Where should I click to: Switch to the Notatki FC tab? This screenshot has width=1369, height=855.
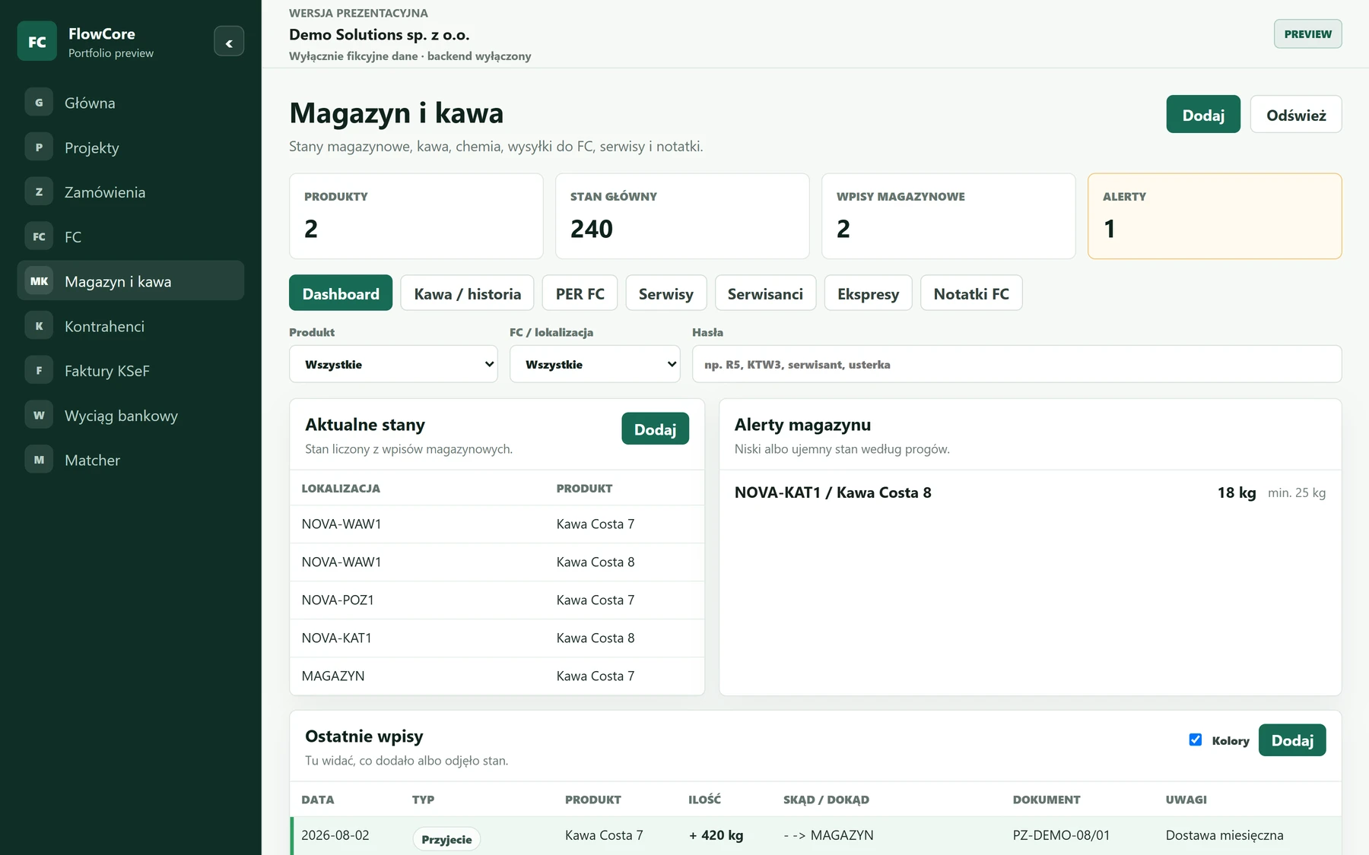(x=971, y=293)
